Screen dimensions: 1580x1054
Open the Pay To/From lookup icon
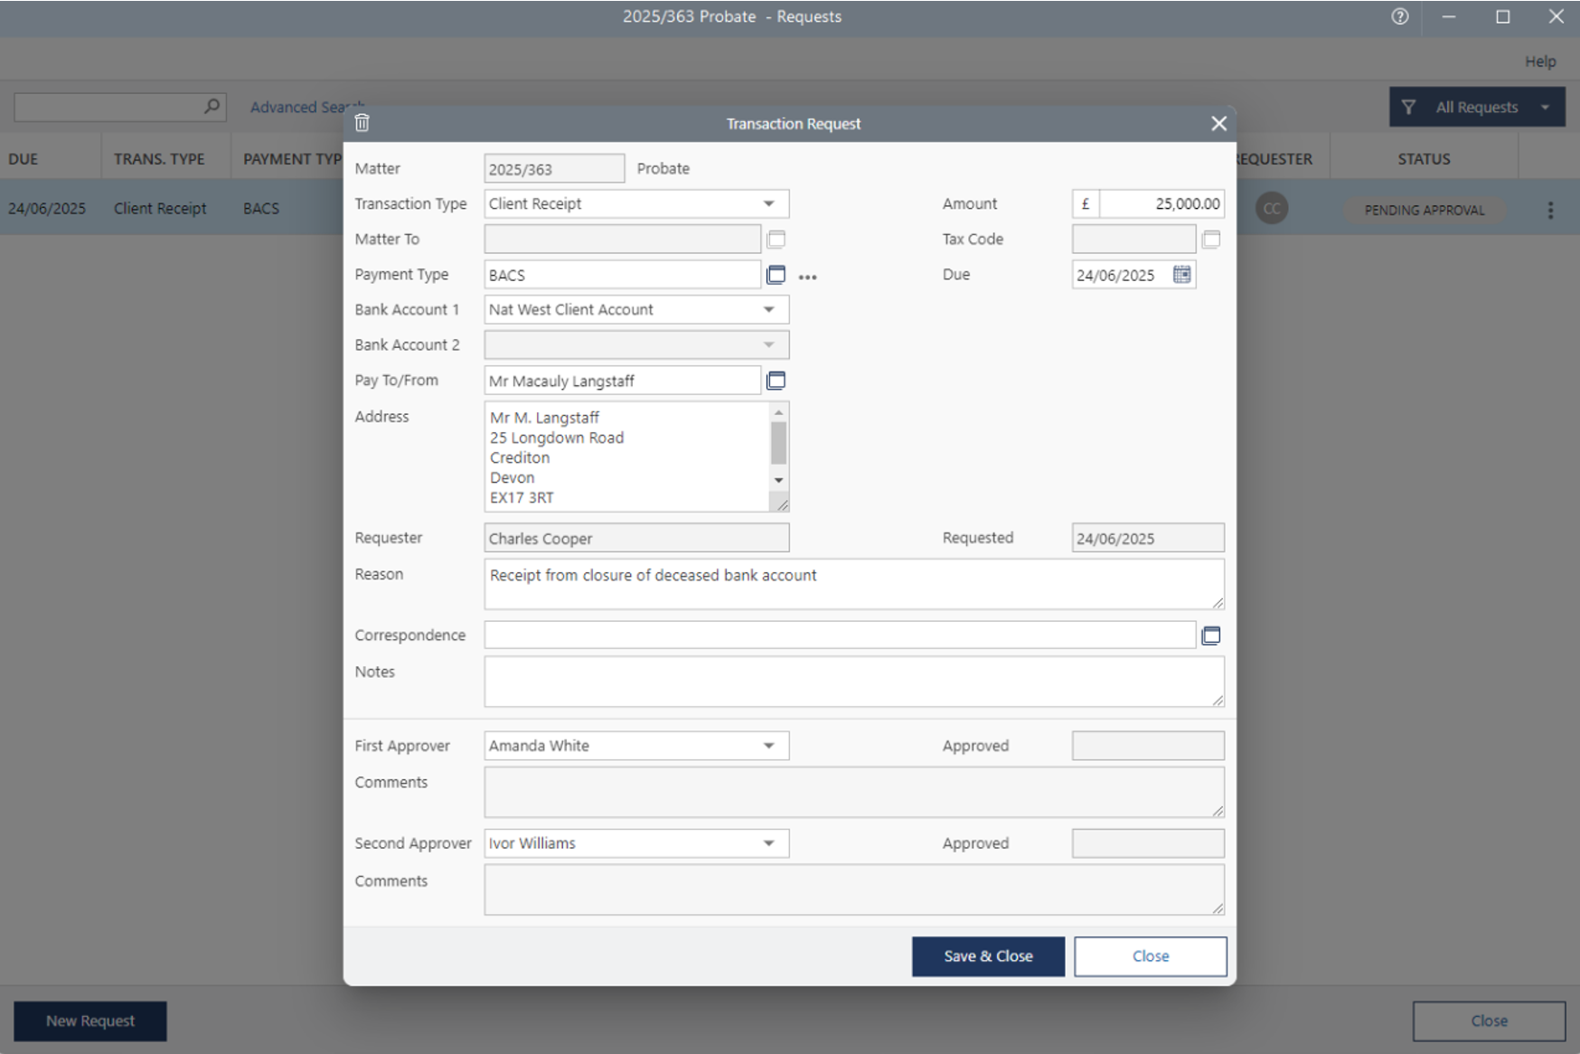[x=776, y=381]
